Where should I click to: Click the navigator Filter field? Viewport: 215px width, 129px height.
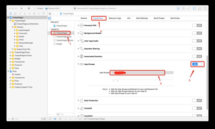coord(26,119)
